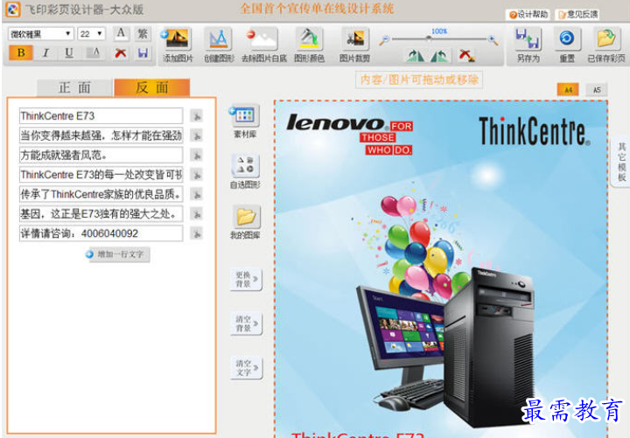
Task: Click the remove image red X icon
Action: pyautogui.click(x=466, y=55)
